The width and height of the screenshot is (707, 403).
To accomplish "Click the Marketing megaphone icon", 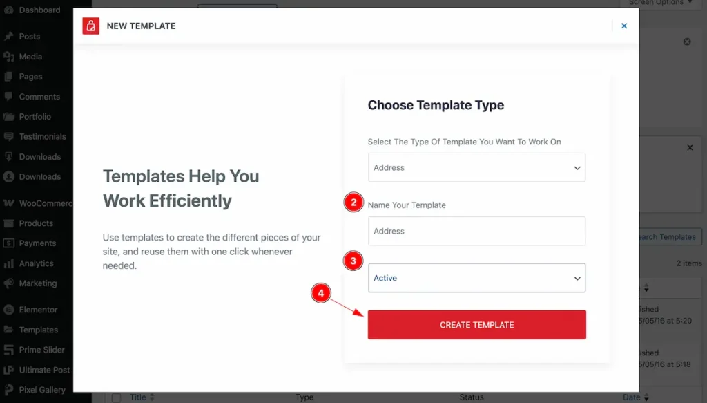I will click(9, 283).
